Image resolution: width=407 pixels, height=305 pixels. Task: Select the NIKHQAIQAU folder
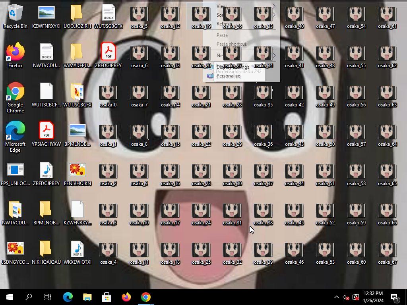pyautogui.click(x=46, y=253)
